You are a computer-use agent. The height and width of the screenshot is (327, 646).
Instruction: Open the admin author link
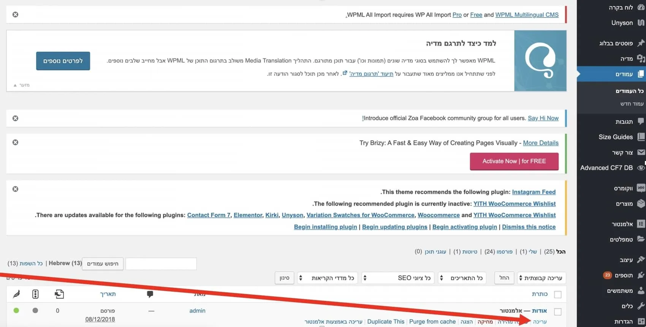coord(197,311)
